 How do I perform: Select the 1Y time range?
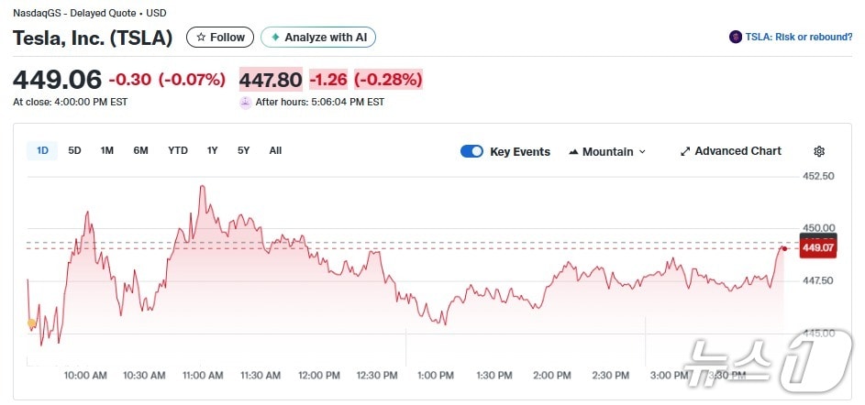(213, 150)
